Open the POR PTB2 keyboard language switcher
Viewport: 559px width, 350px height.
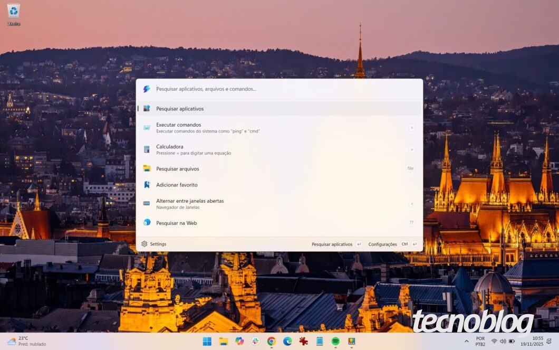[x=480, y=342]
